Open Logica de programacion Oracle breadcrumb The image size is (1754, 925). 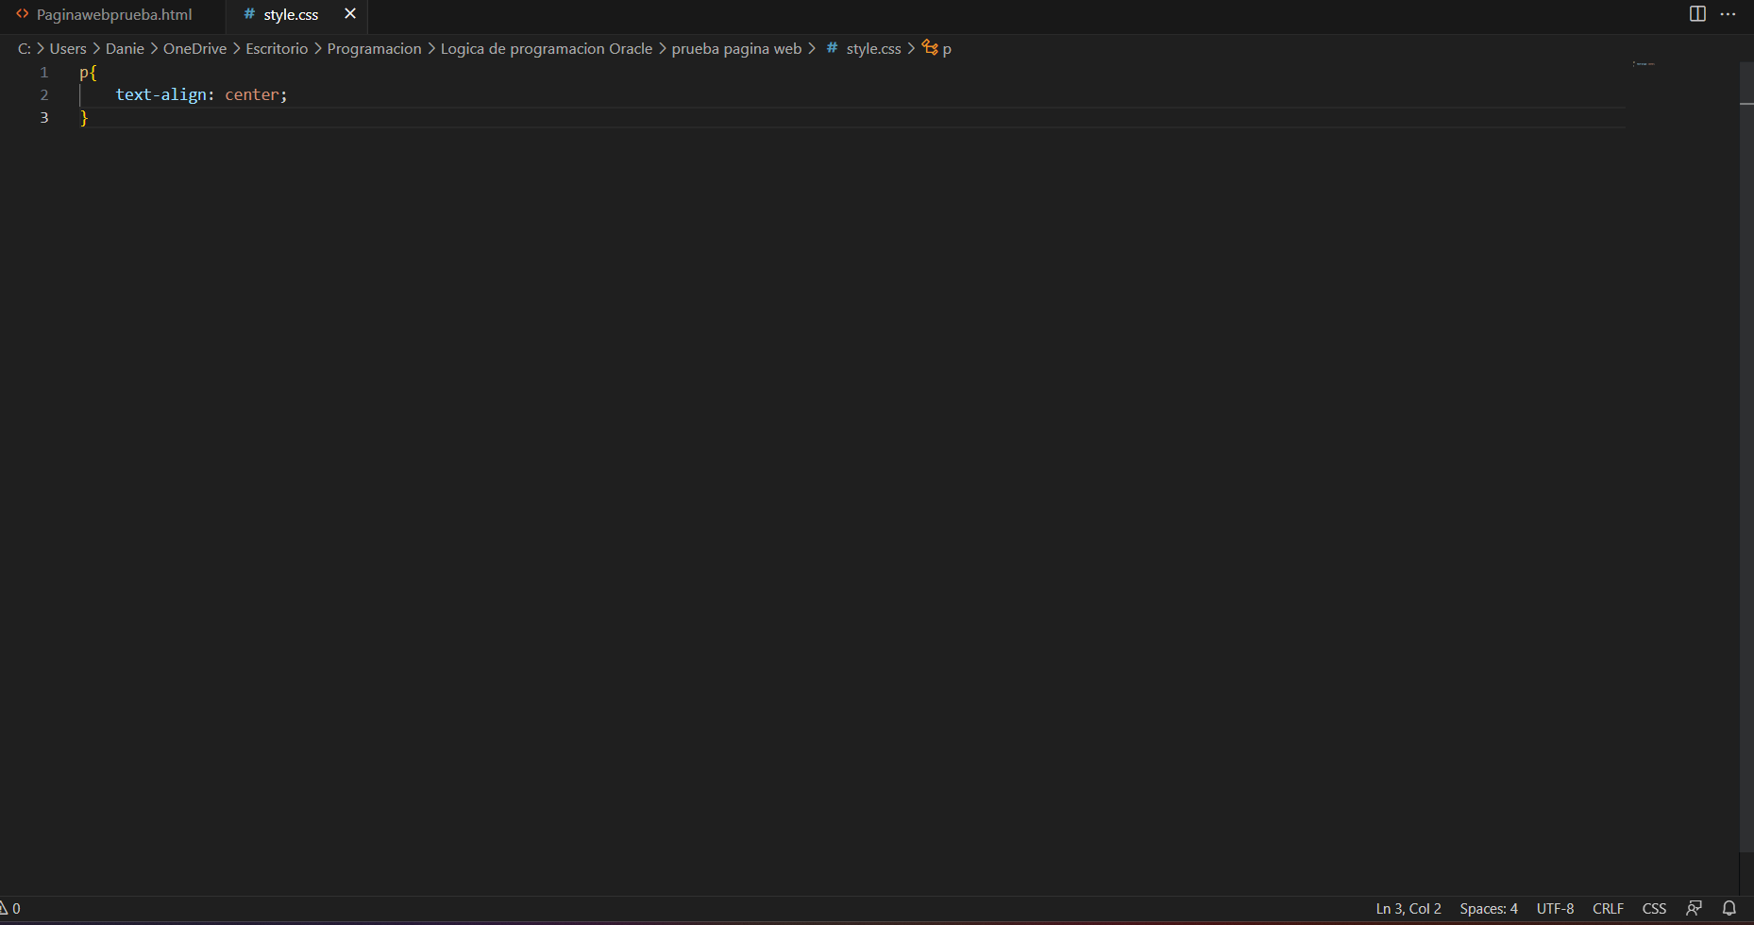547,48
